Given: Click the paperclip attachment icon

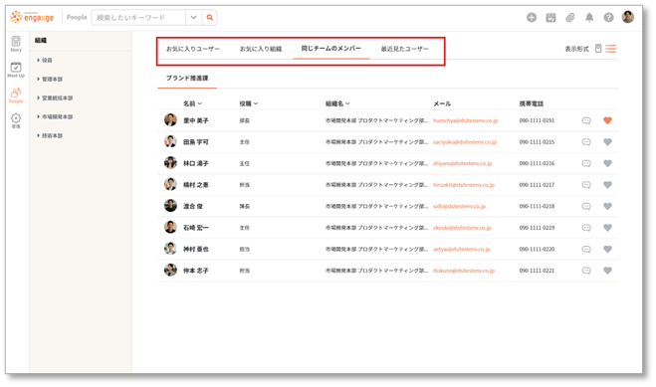Looking at the screenshot, I should [x=569, y=17].
